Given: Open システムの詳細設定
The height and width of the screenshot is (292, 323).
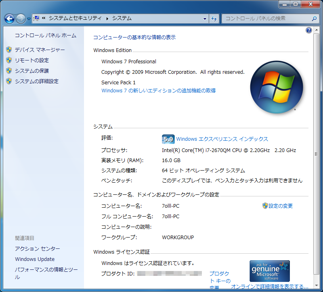Looking at the screenshot, I should 38,81.
